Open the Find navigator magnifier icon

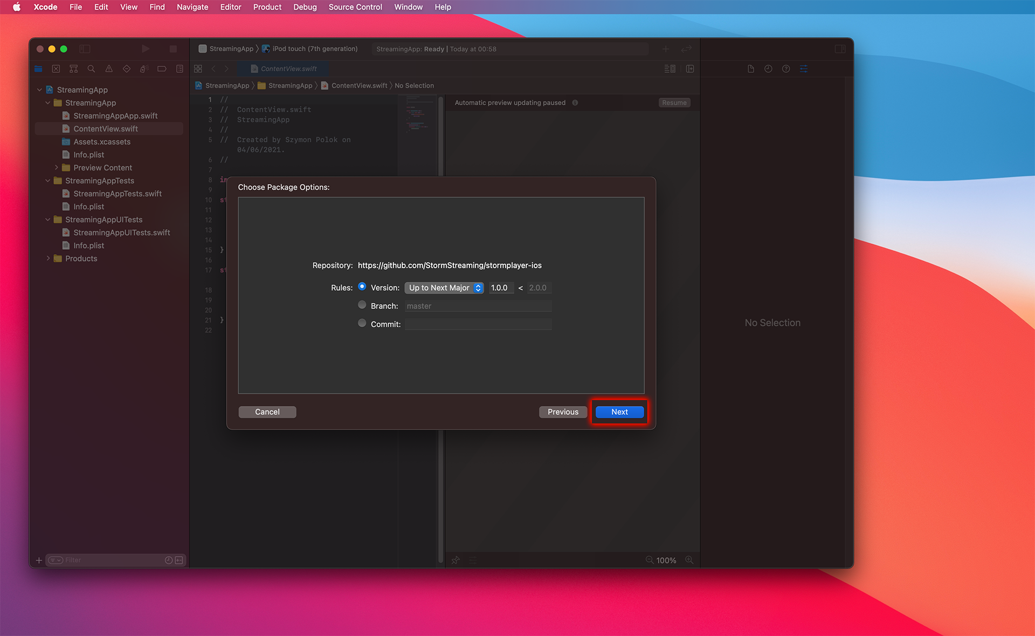[91, 69]
